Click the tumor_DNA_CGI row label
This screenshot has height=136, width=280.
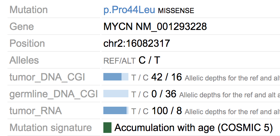(x=47, y=77)
